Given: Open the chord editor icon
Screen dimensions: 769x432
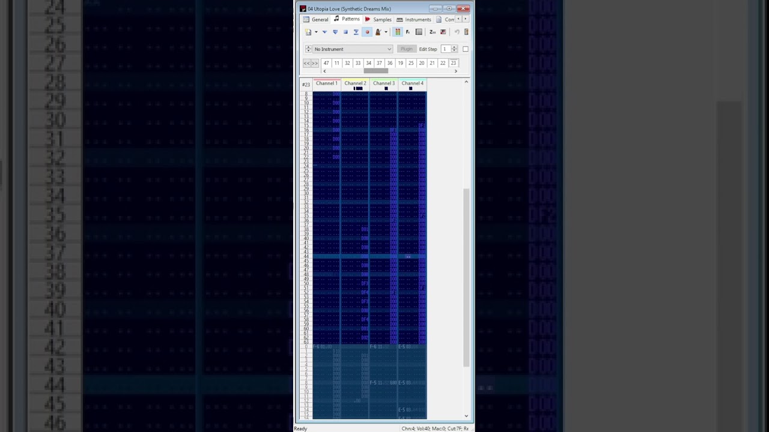Looking at the screenshot, I should pos(443,32).
